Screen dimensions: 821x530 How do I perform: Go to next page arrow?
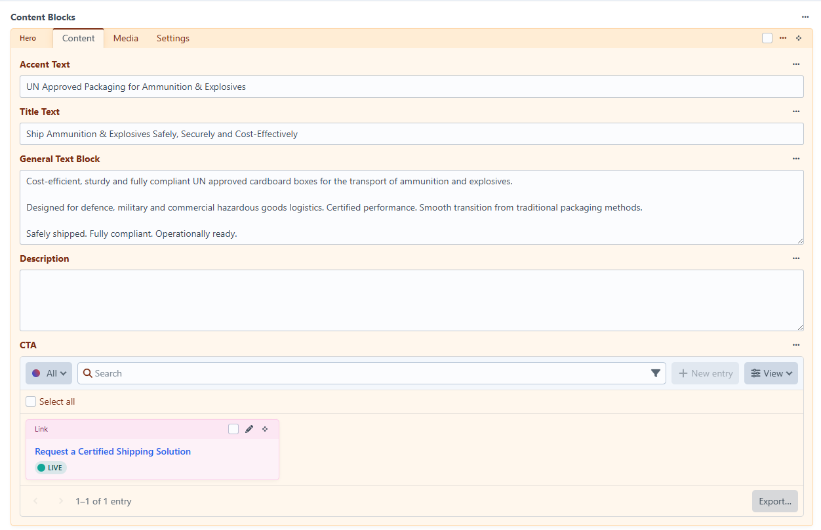pos(61,501)
